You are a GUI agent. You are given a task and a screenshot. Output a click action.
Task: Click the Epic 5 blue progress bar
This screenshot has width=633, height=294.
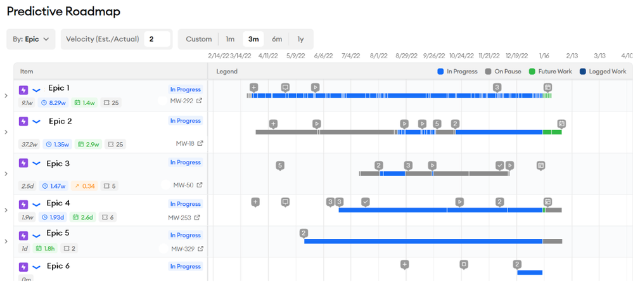coord(423,241)
